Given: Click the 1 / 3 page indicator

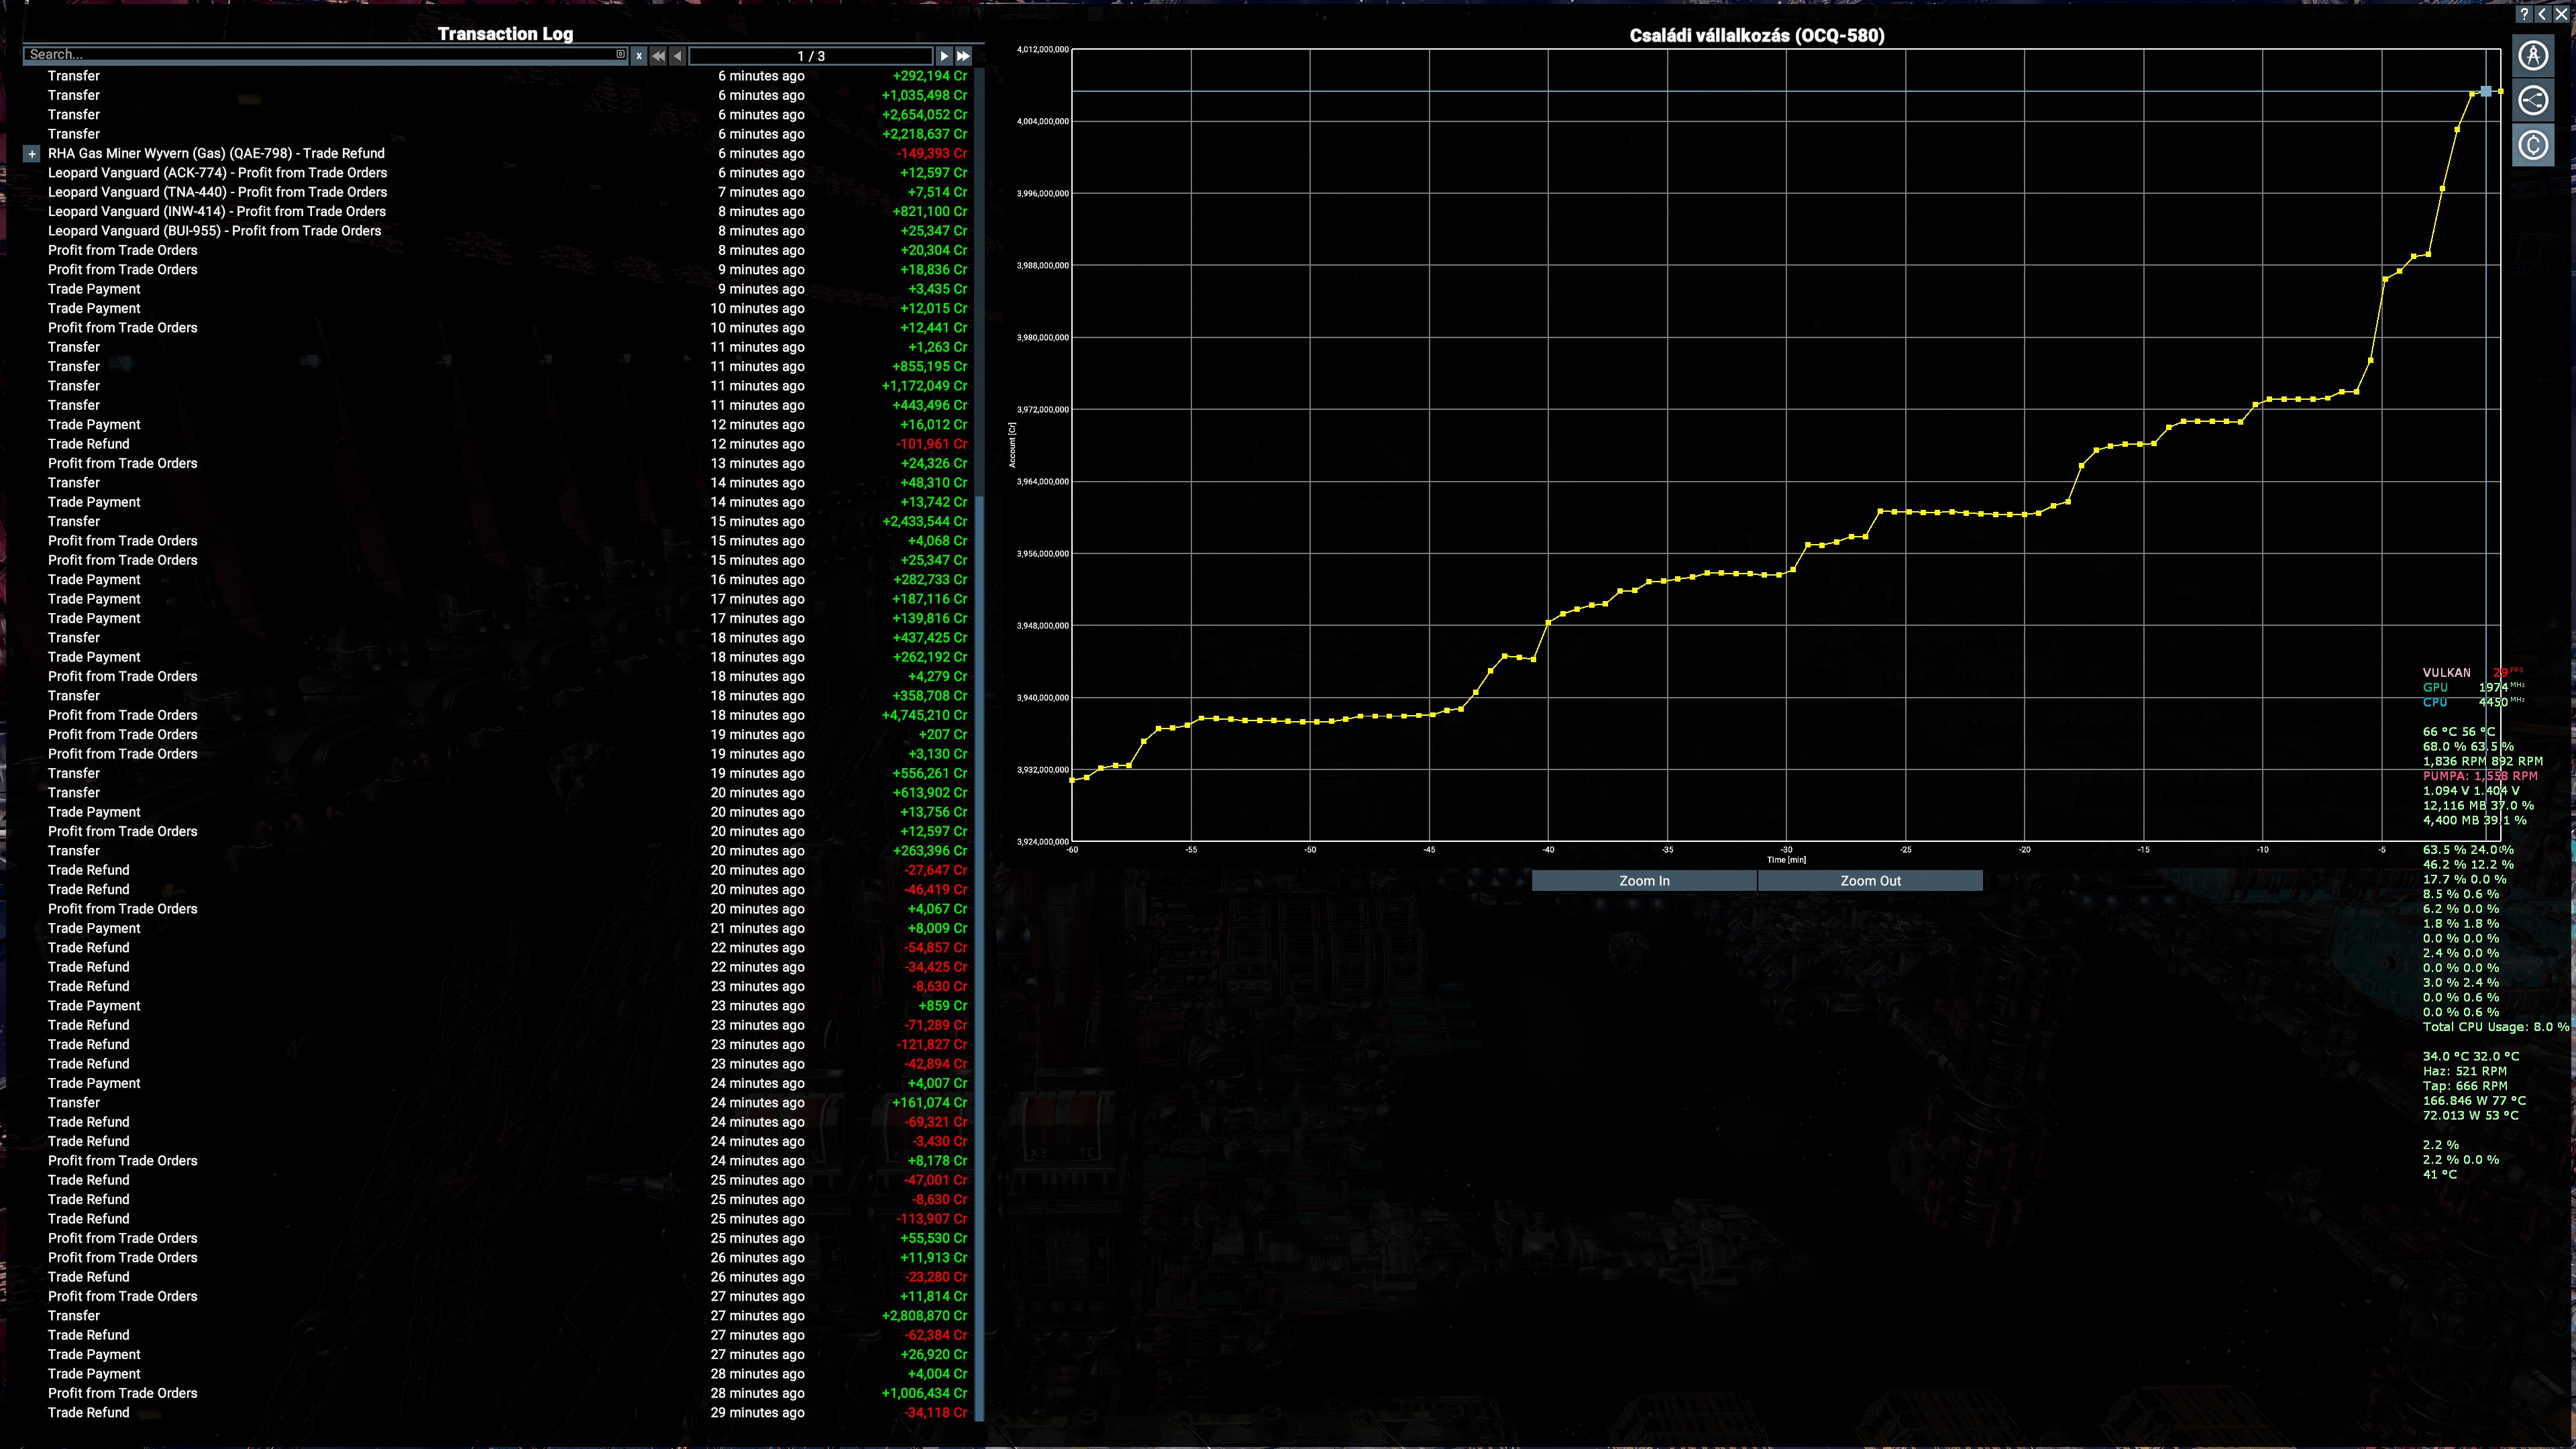Looking at the screenshot, I should [811, 56].
